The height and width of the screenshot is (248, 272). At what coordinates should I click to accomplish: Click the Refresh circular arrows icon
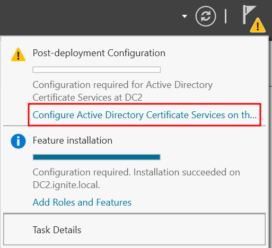click(206, 16)
